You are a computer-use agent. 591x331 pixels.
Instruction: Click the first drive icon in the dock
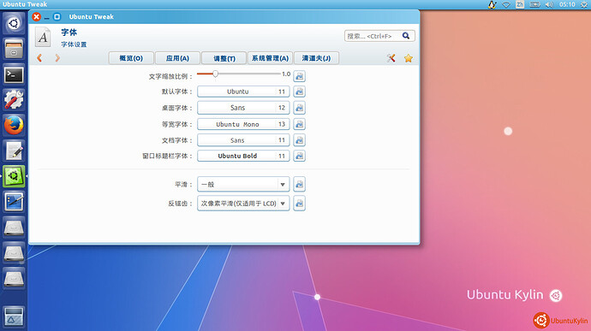14,227
